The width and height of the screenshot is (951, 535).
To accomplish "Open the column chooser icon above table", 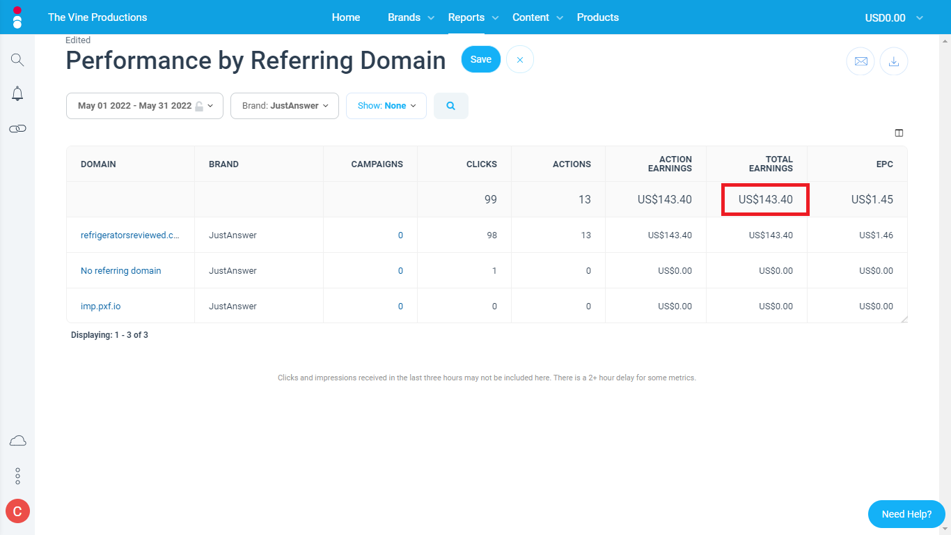I will (899, 133).
